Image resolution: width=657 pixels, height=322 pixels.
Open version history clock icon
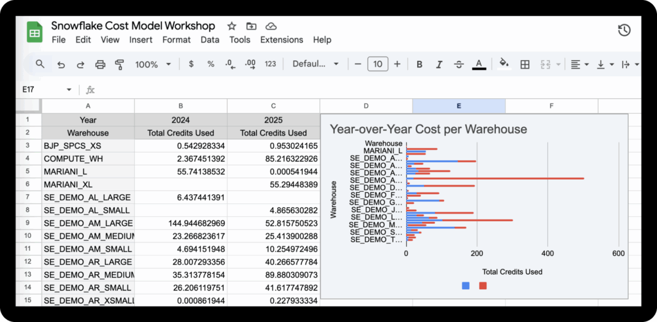[x=624, y=30]
